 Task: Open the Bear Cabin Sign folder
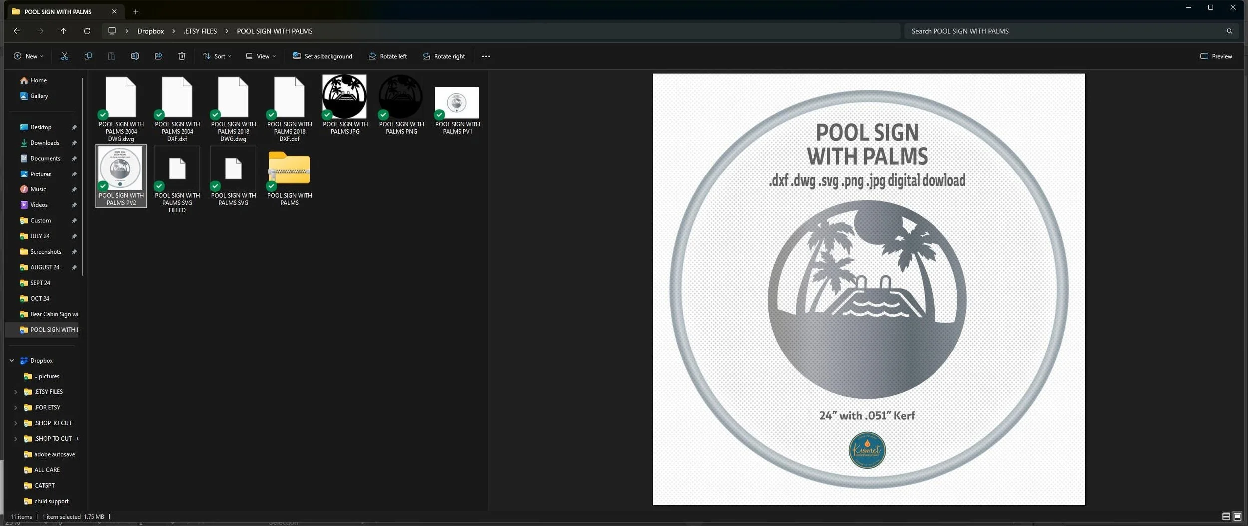point(49,314)
